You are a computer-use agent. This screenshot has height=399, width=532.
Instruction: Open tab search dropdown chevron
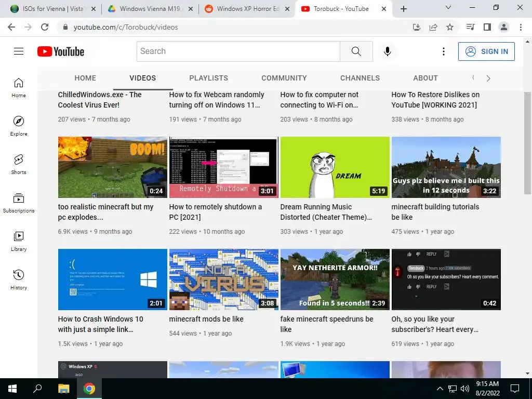click(448, 7)
